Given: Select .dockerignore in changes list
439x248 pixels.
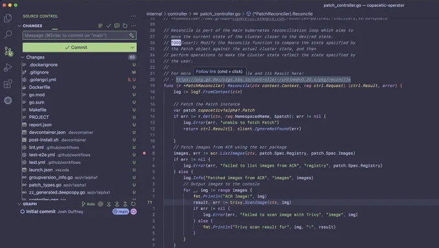Looking at the screenshot, I should point(79,65).
